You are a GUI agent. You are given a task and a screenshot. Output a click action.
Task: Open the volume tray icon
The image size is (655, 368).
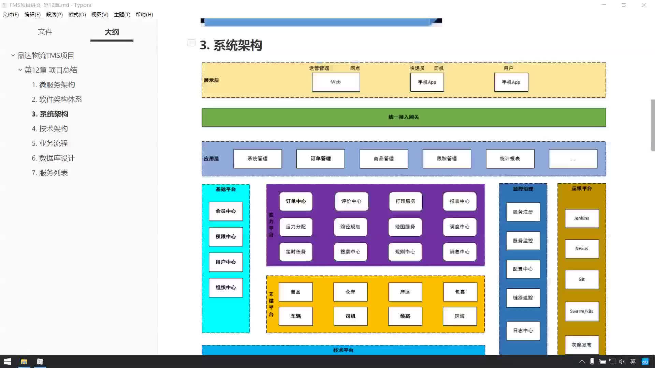(x=622, y=362)
